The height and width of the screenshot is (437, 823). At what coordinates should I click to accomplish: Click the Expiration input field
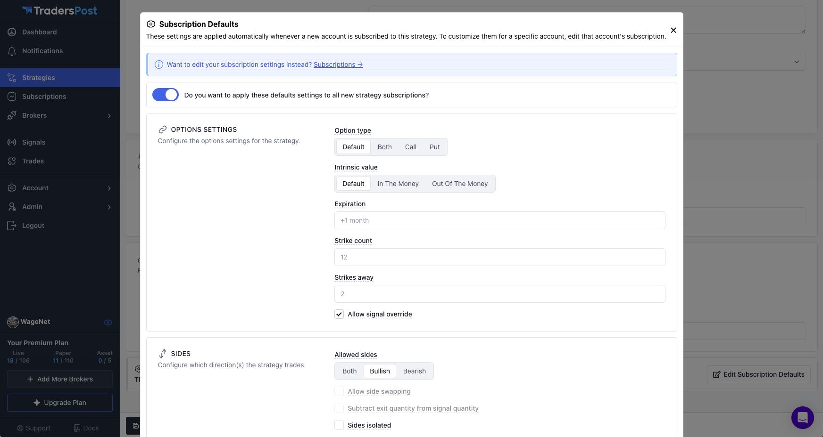point(499,220)
